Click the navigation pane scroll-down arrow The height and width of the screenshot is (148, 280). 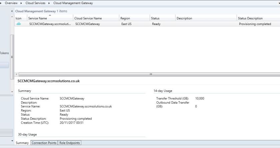(x=12, y=92)
